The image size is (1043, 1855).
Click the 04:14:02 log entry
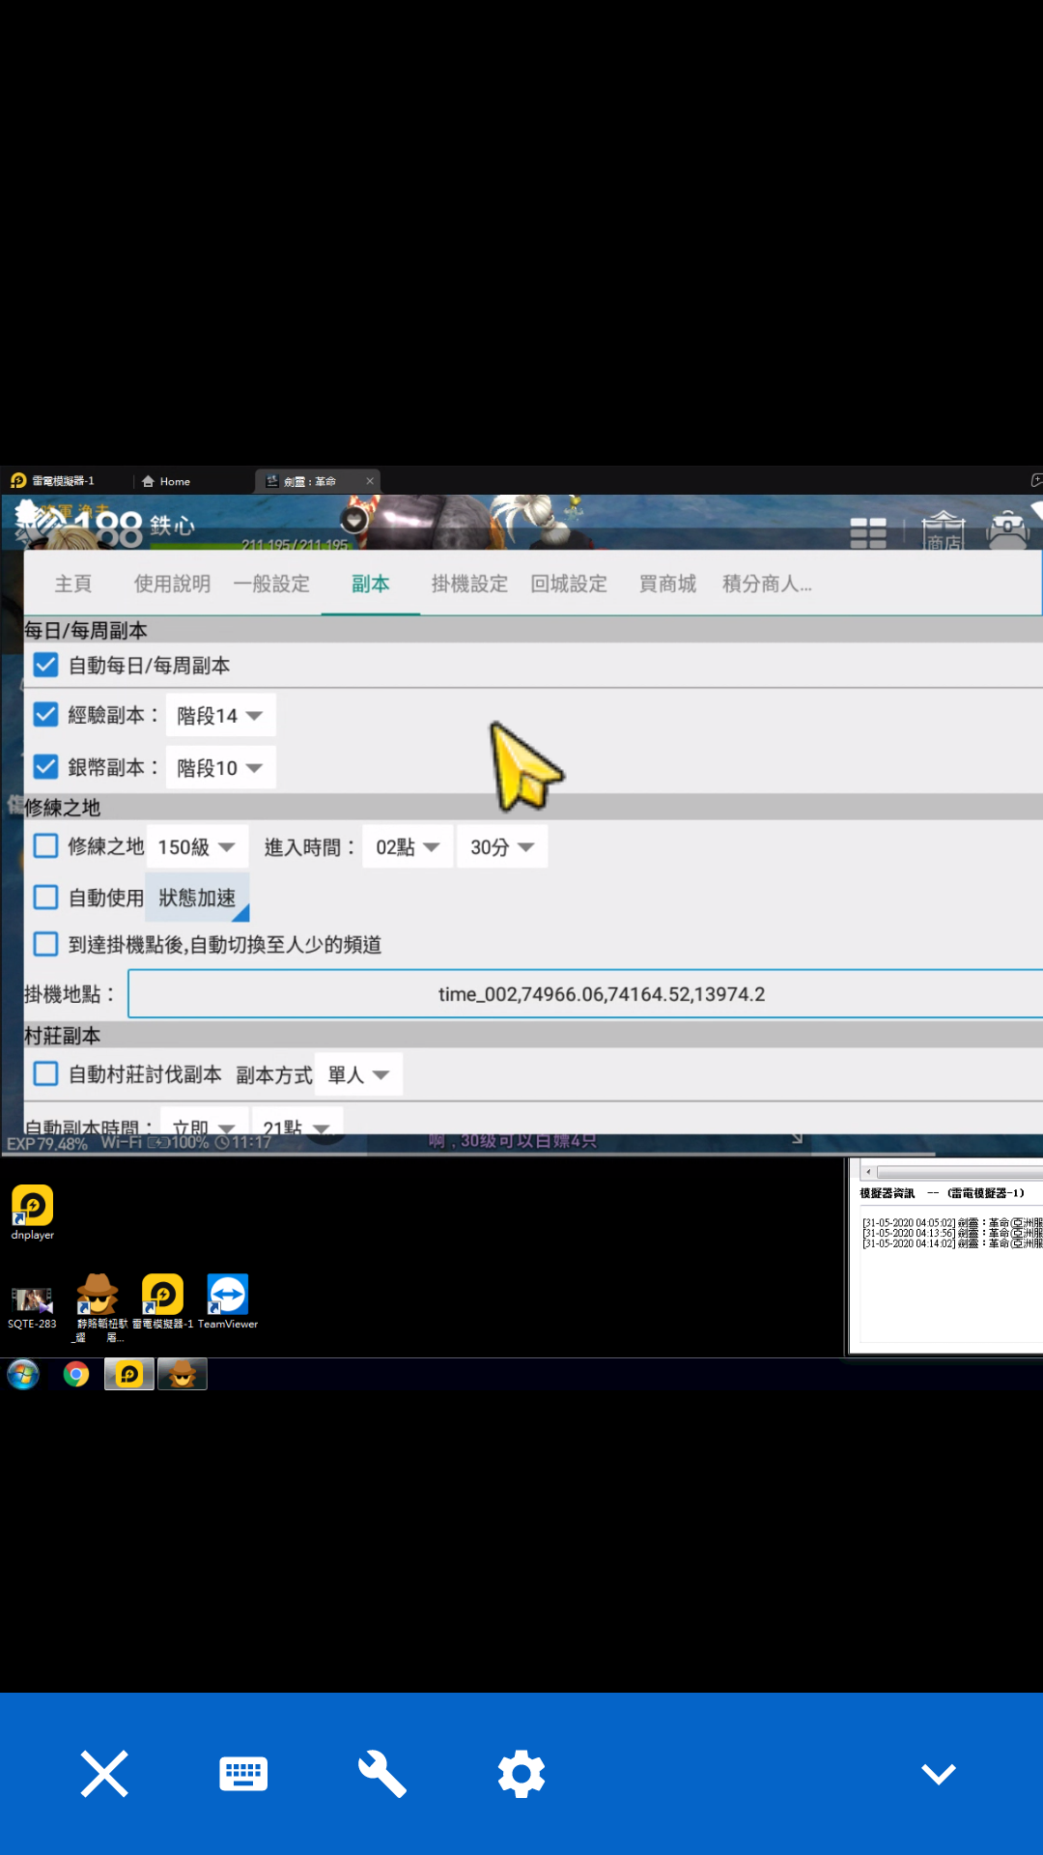(x=952, y=1243)
